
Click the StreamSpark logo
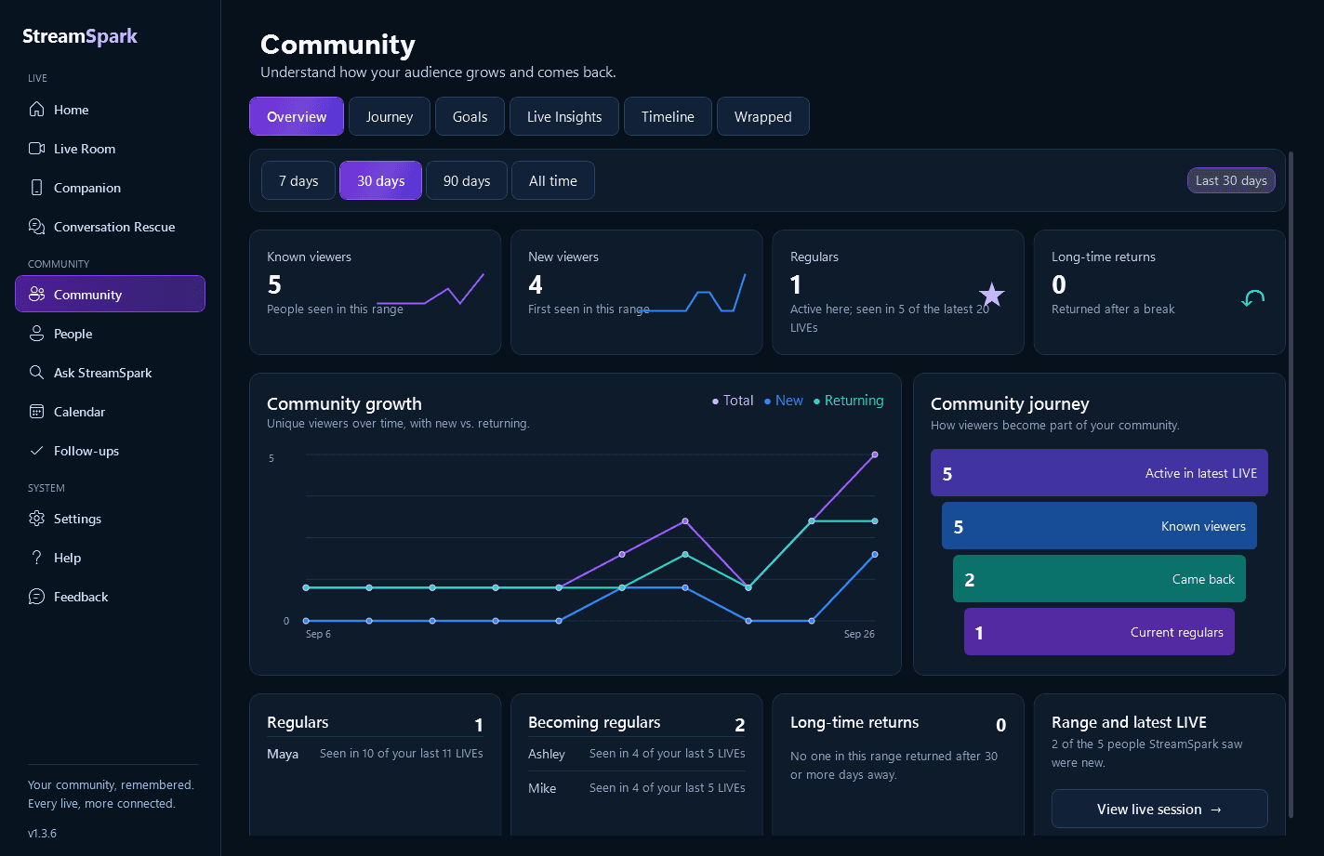pyautogui.click(x=80, y=36)
